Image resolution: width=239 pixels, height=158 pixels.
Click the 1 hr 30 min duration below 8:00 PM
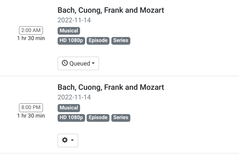click(x=31, y=116)
